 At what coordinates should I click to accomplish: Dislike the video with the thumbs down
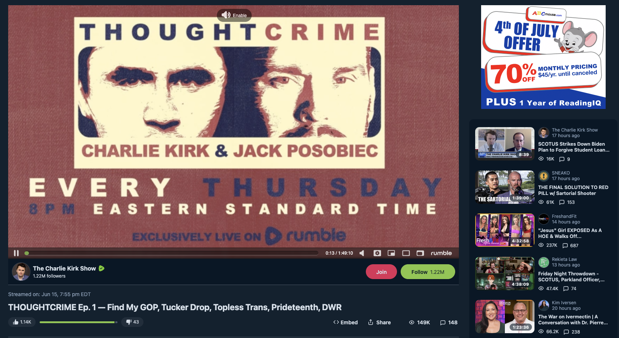[x=132, y=322]
